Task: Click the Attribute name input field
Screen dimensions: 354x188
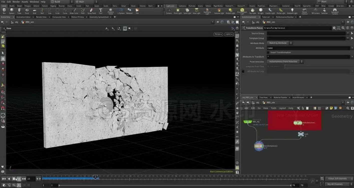Action: pos(309,48)
